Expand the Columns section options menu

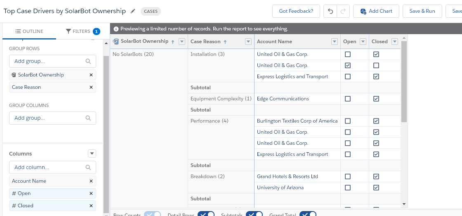[92, 153]
